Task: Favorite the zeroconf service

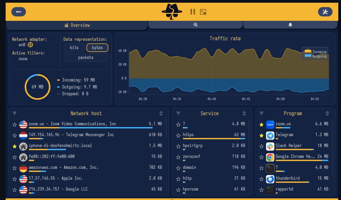Action: (x=178, y=157)
